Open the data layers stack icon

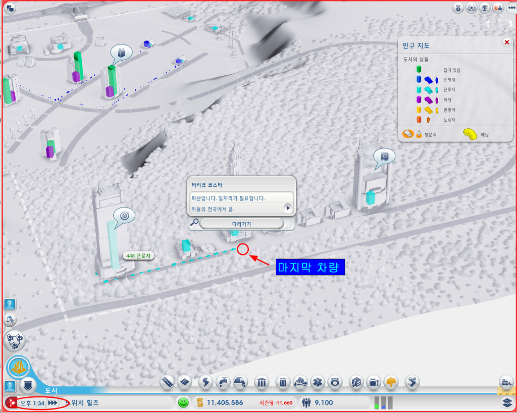tap(507, 402)
